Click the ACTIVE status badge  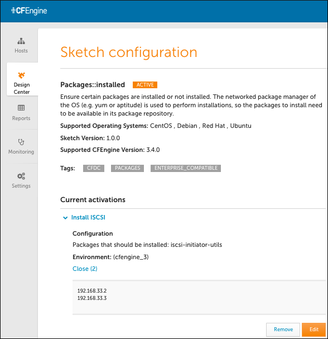(x=145, y=85)
